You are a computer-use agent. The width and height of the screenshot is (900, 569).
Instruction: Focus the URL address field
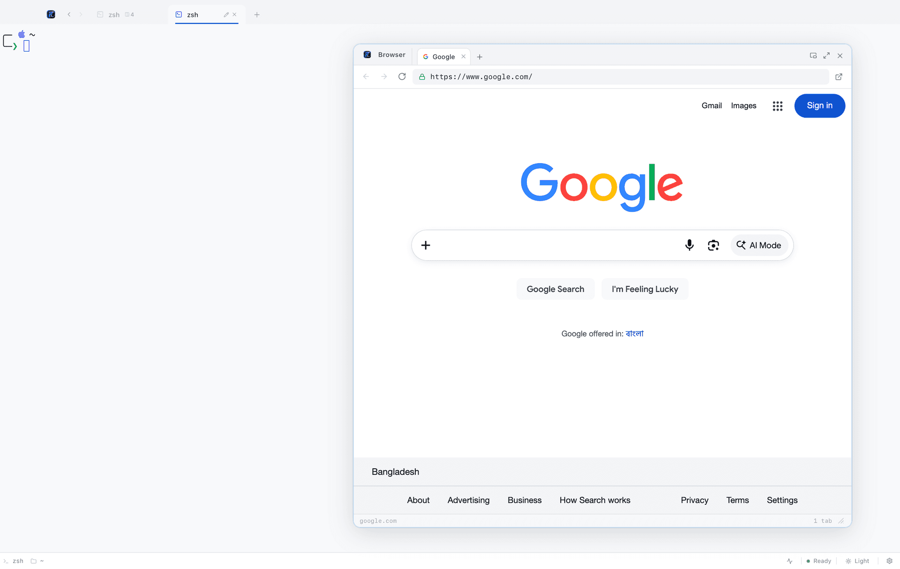(621, 77)
